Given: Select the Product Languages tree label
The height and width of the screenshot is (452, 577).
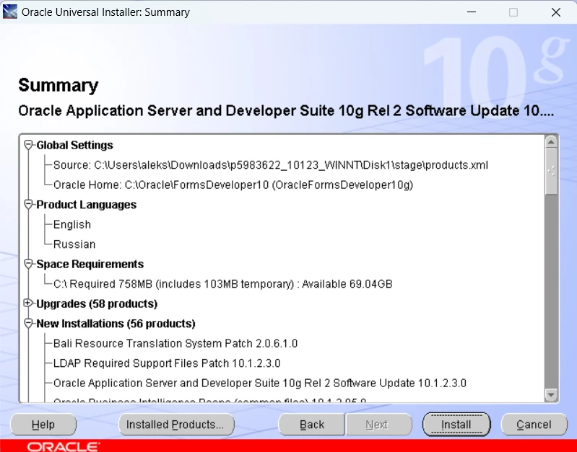Looking at the screenshot, I should (87, 205).
